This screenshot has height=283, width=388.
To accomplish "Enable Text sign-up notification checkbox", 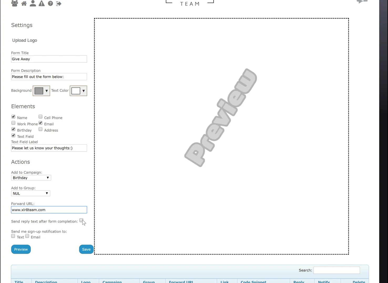I will pos(13,236).
